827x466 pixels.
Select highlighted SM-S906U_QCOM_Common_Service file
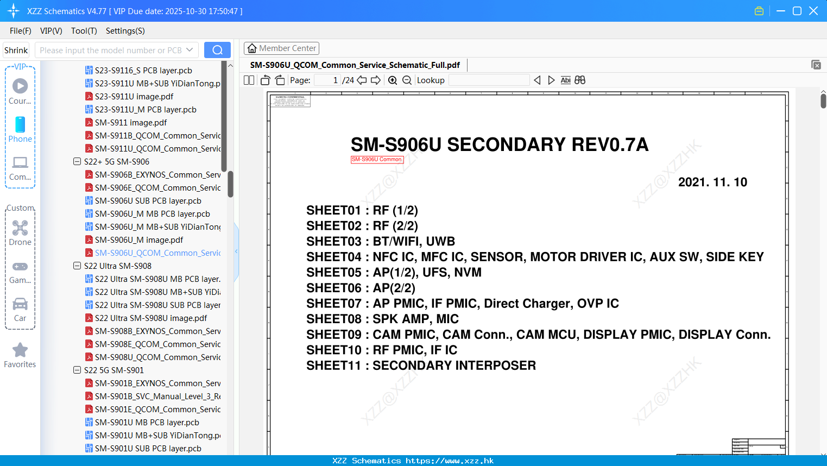153,253
